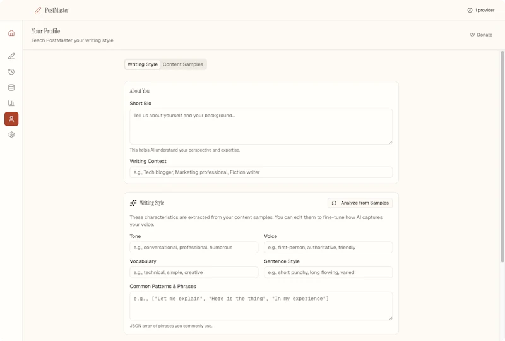The image size is (505, 341).
Task: Switch to the Writing Style tab
Action: [143, 64]
